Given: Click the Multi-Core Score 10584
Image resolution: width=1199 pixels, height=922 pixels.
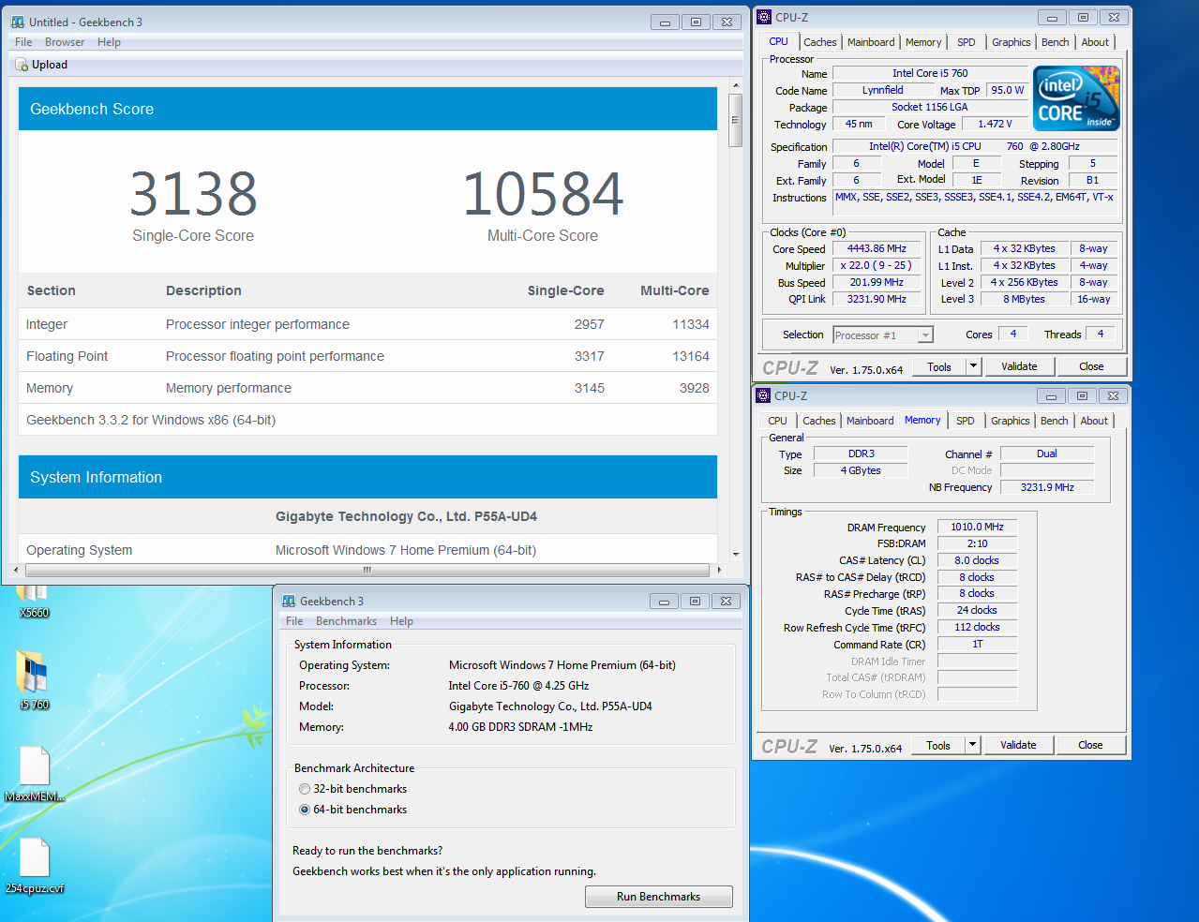Looking at the screenshot, I should click(543, 194).
